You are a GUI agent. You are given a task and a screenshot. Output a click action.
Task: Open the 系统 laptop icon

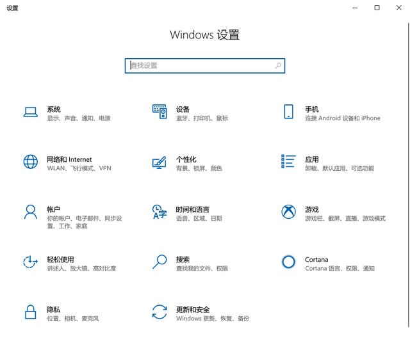pyautogui.click(x=31, y=112)
